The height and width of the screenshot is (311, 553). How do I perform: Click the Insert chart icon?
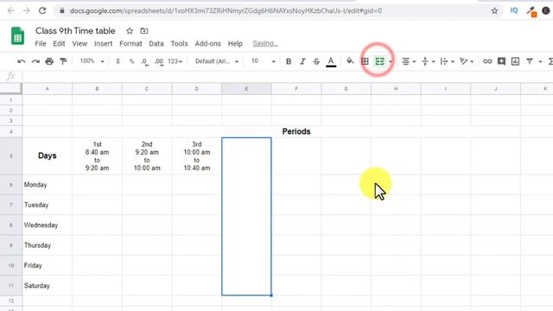pyautogui.click(x=515, y=61)
